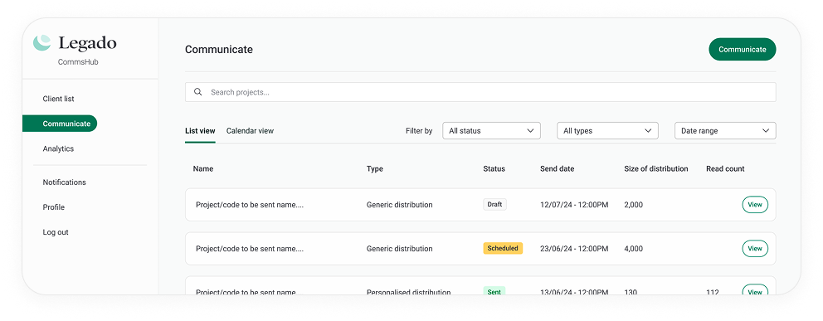This screenshot has width=823, height=321.
Task: Click the CommsHub label under Legado
Action: click(78, 62)
